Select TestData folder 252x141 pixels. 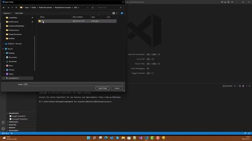[11, 38]
